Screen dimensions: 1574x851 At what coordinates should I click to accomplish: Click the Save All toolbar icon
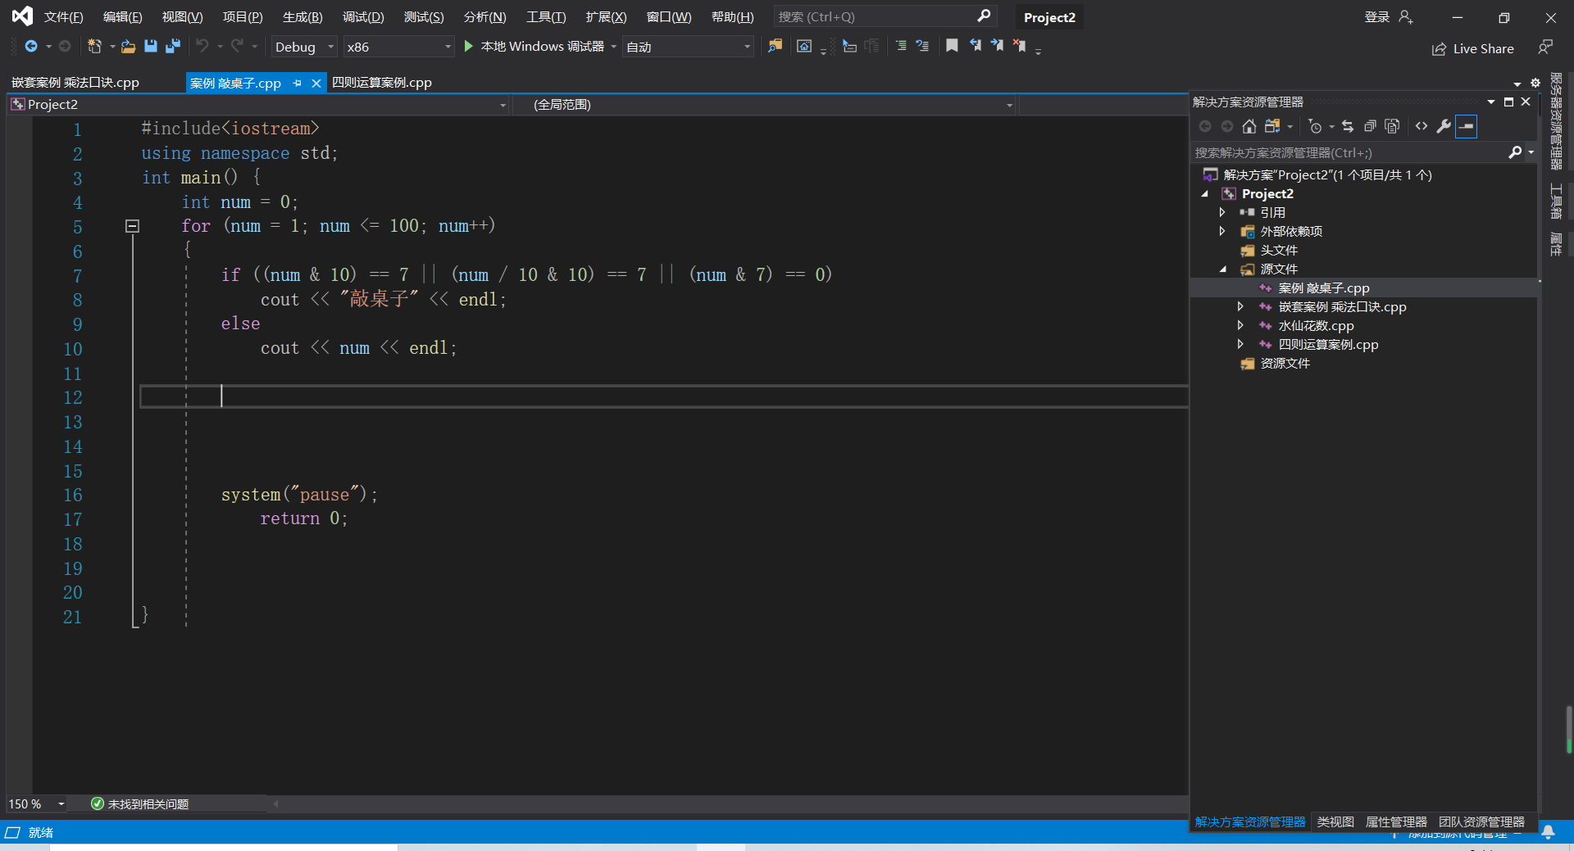tap(172, 47)
